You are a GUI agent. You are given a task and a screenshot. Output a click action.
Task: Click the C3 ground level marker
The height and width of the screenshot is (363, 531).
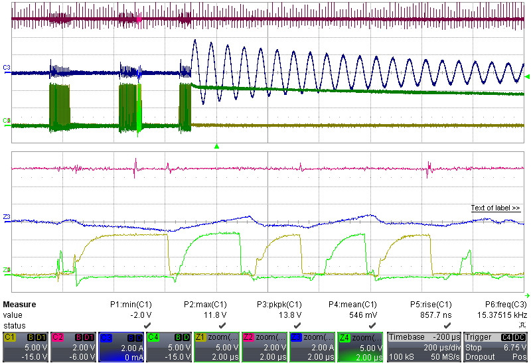click(x=7, y=68)
